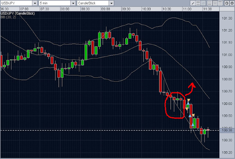Click the 101.10 price axis label
Viewport: 235px width, 159px height.
pos(227,43)
